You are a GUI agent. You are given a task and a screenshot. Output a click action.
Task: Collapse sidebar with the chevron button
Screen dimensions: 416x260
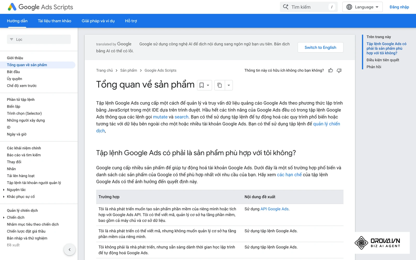coord(69,250)
